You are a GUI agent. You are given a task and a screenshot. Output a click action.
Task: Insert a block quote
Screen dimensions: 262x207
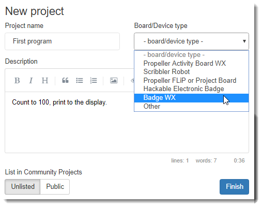(65, 81)
